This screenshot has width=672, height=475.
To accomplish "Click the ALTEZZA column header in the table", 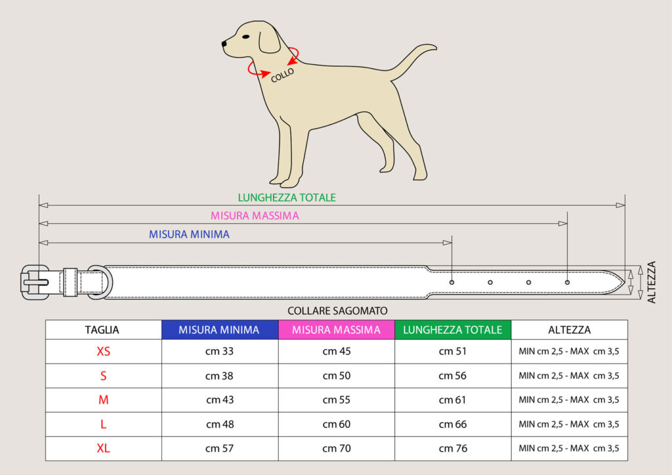I will pyautogui.click(x=569, y=330).
